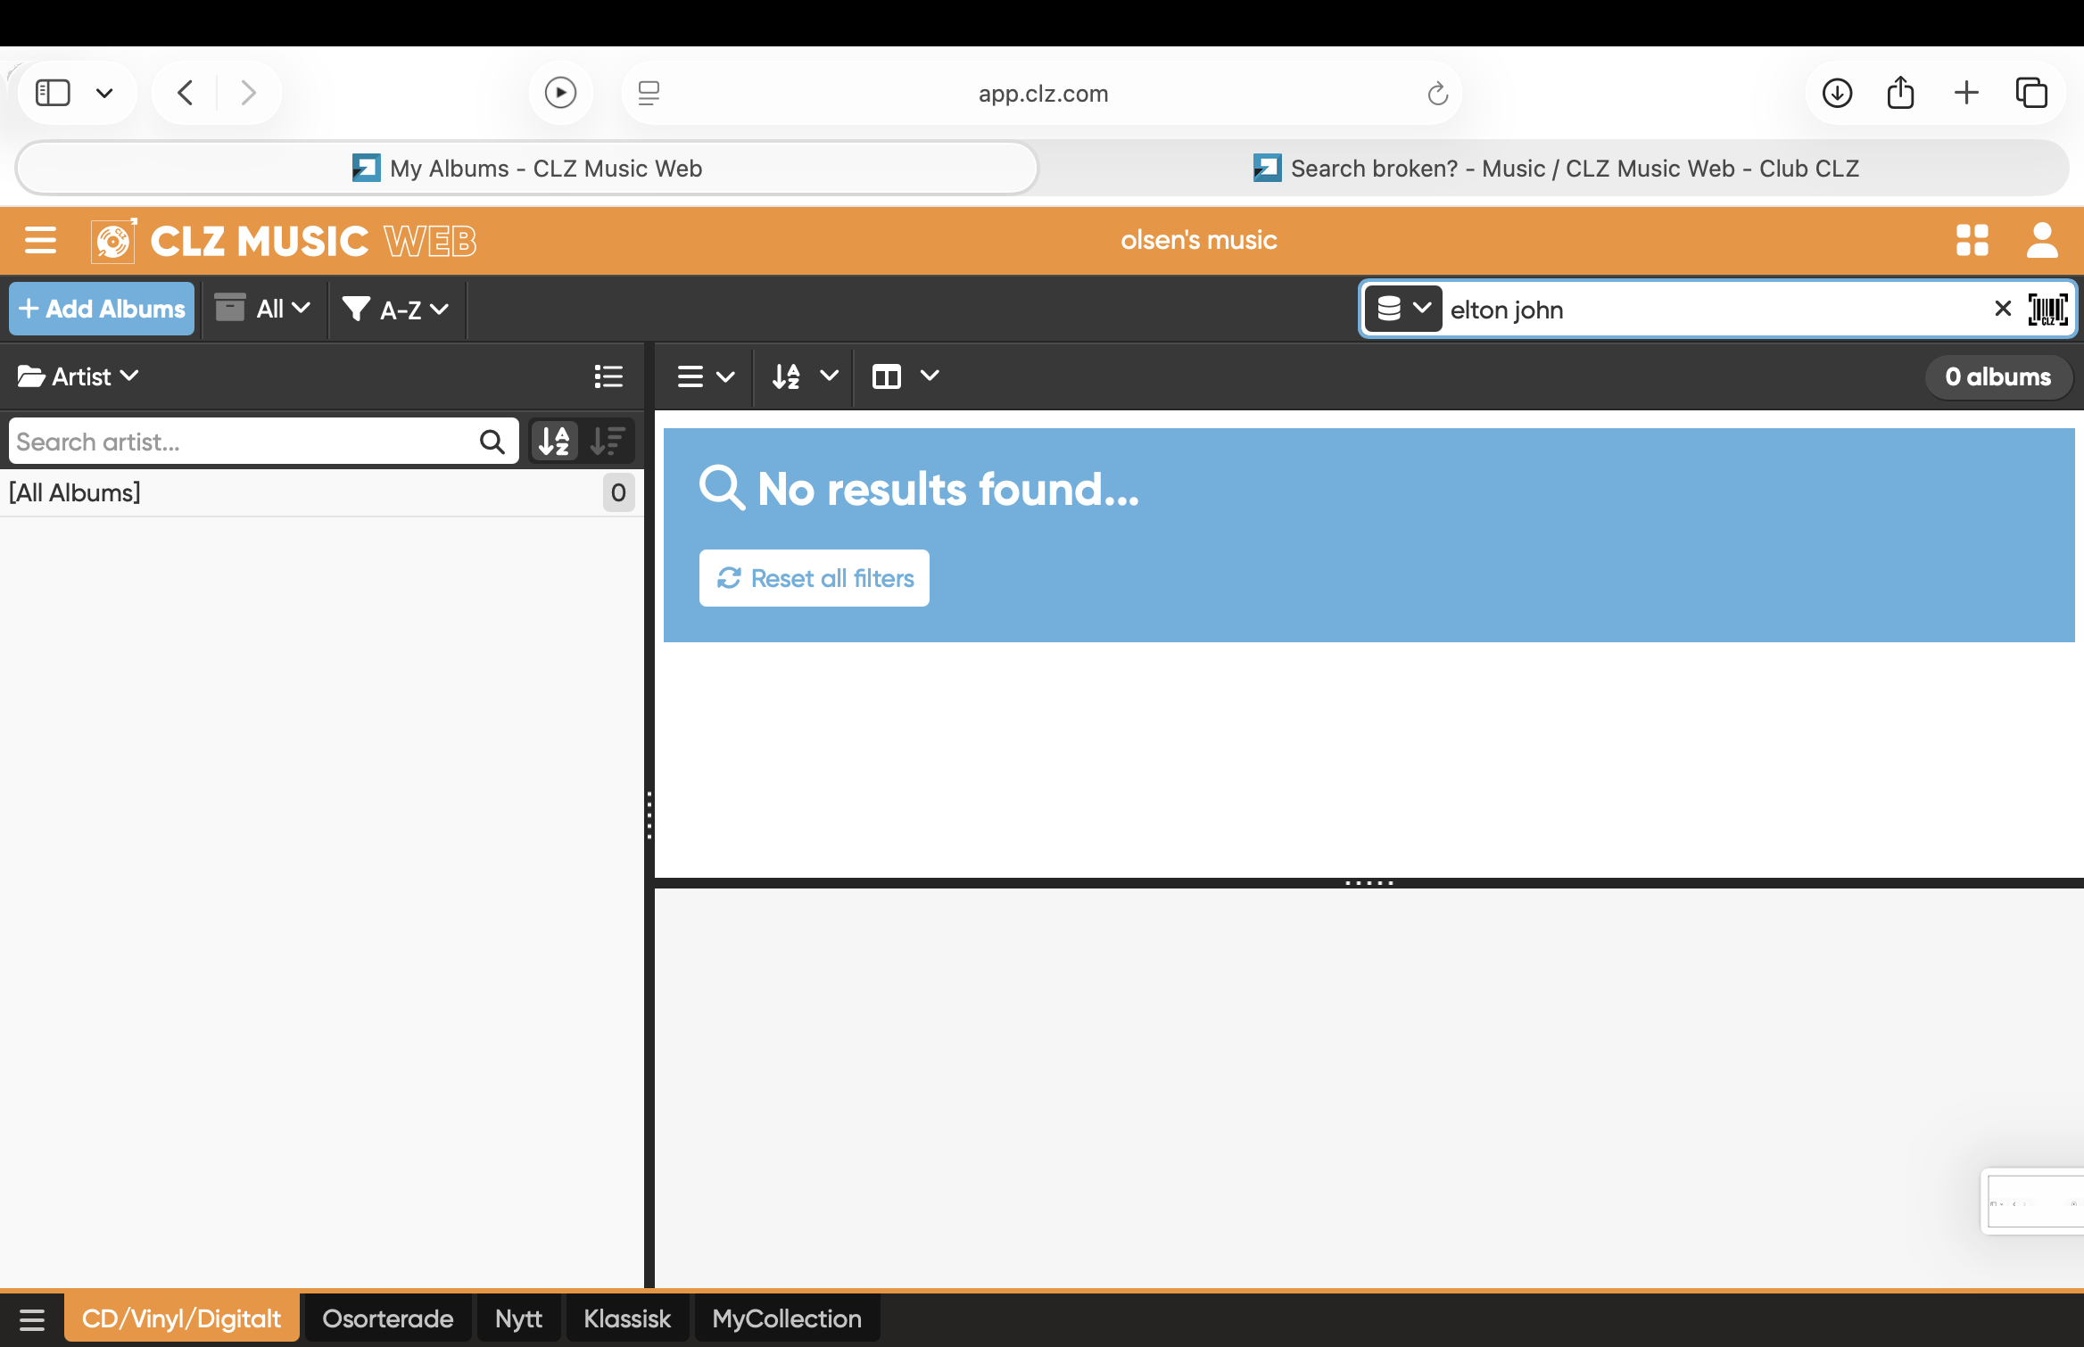Click the barcode scanner icon in search box
Viewport: 2084px width, 1347px height.
pos(2047,310)
